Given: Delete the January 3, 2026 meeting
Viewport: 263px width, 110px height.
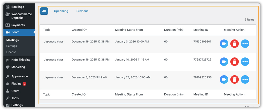Looking at the screenshot, I should pos(234,44).
